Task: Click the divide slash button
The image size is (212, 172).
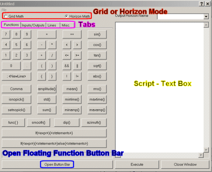Action: pos(52,55)
